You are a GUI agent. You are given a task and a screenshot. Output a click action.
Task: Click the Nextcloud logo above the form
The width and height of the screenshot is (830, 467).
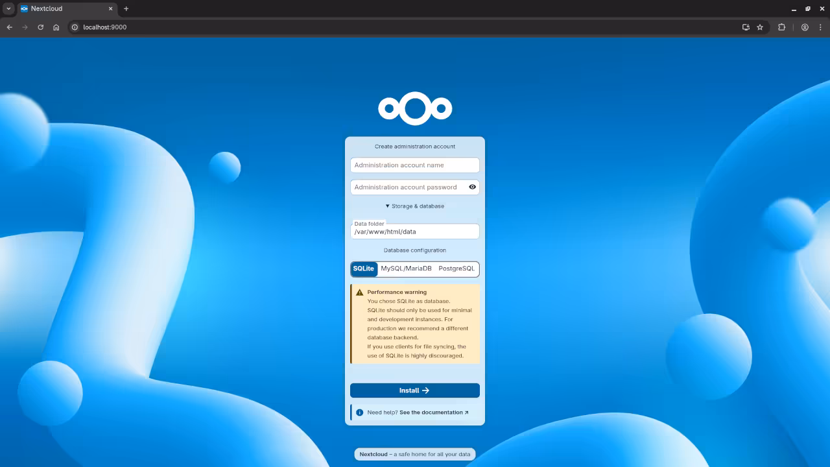pos(414,108)
